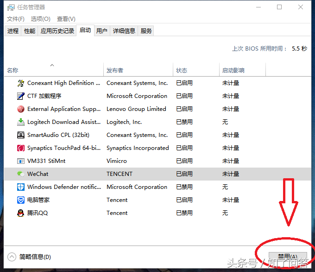Open the 文件(F) menu
315x272 pixels.
pos(16,19)
